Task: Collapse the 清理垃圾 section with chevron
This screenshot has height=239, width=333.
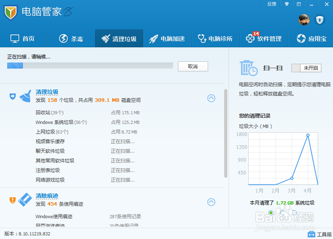Action: [x=211, y=98]
